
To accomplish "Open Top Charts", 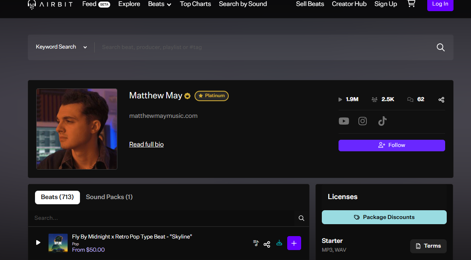I will point(195,4).
